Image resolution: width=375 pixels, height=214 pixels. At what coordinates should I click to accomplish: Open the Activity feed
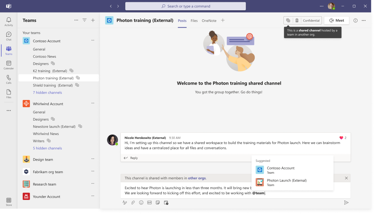pyautogui.click(x=8, y=21)
